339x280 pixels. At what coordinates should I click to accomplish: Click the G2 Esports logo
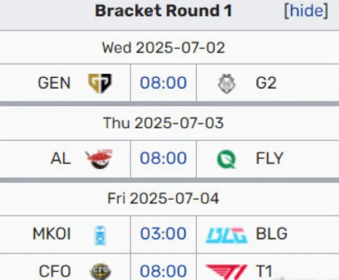[x=226, y=83]
